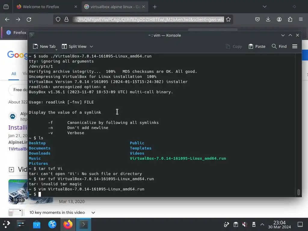Select the All tab on Google results

(14, 74)
